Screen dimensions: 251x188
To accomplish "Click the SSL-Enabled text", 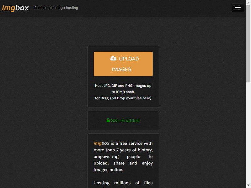I will [125, 121].
